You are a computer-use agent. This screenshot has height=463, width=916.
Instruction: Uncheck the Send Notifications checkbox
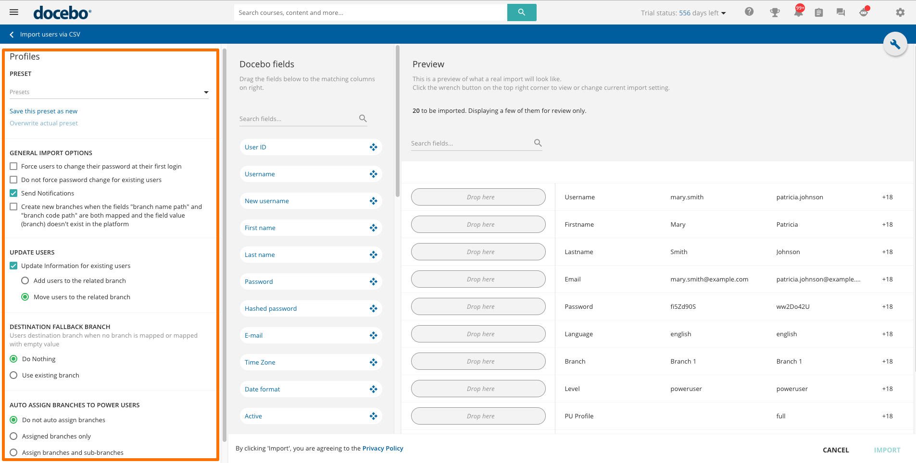(x=13, y=194)
